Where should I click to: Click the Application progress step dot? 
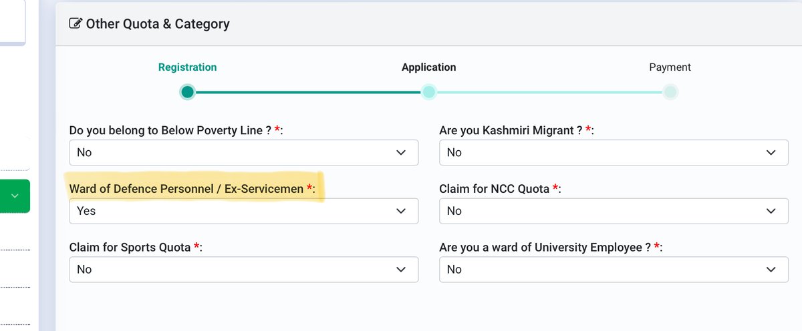(429, 92)
